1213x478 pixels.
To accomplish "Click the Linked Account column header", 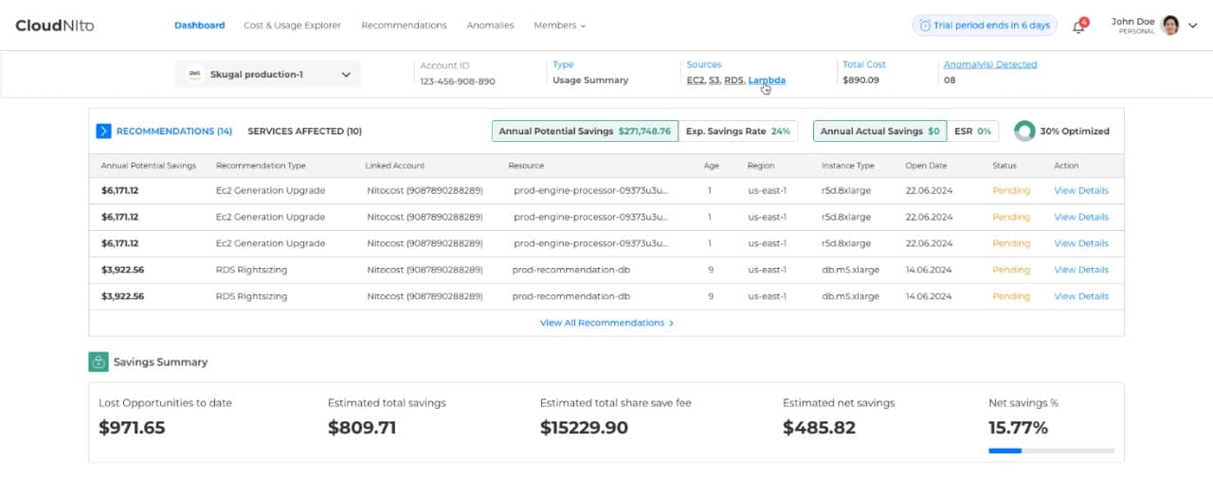I will [x=395, y=166].
